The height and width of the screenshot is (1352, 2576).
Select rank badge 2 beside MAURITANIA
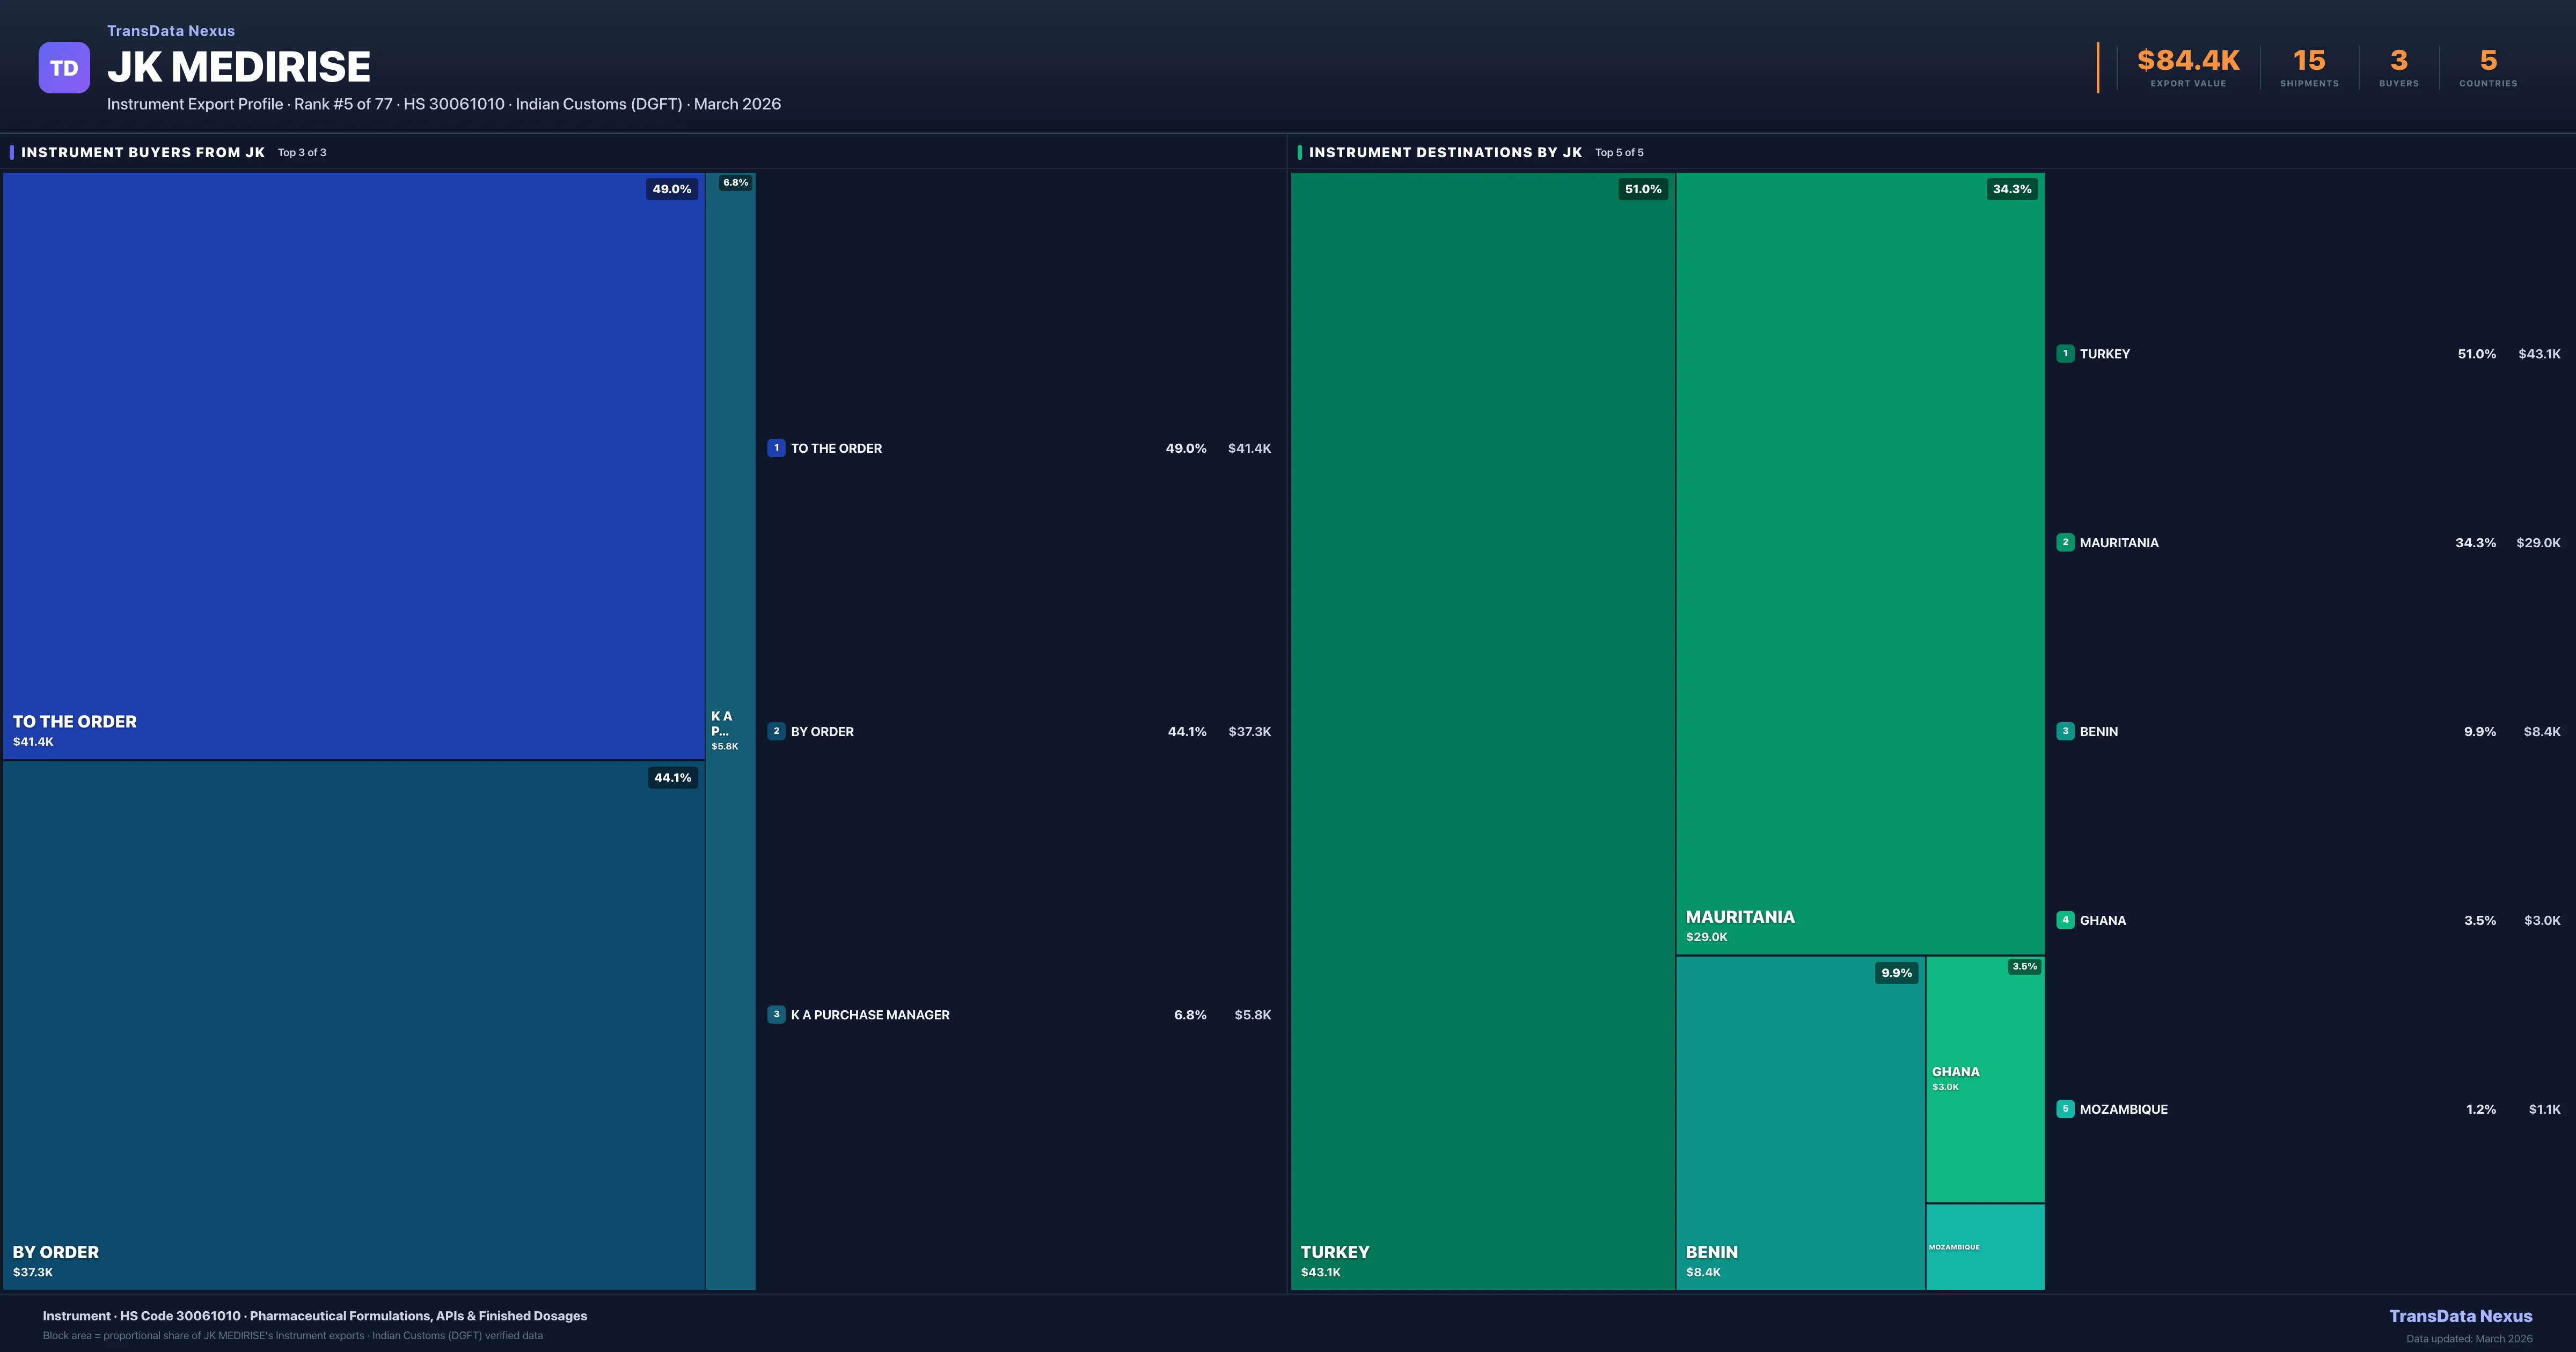[2066, 542]
